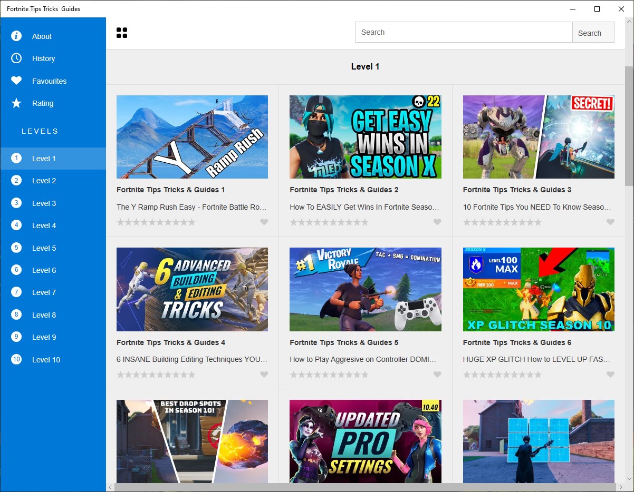Viewport: 634px width, 492px height.
Task: Open the SECRET mech thumbnail
Action: (539, 137)
